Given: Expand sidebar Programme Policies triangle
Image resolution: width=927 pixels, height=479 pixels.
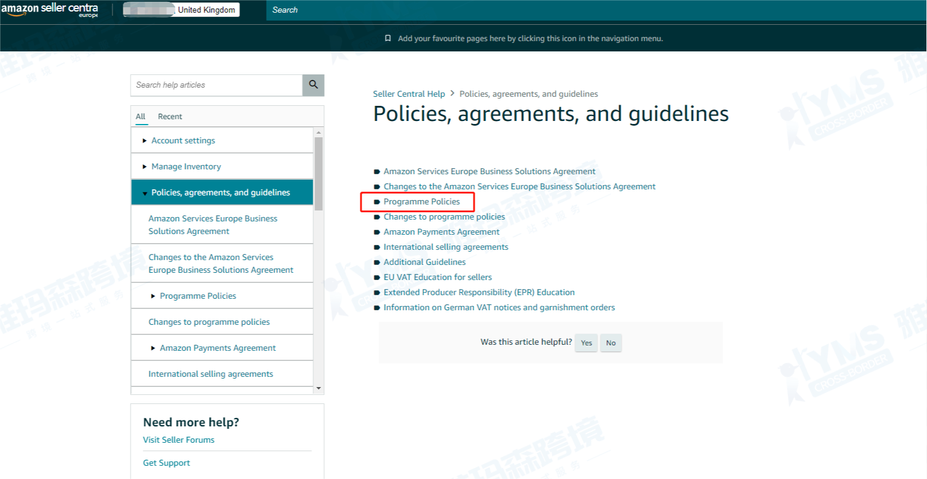Looking at the screenshot, I should [x=153, y=296].
